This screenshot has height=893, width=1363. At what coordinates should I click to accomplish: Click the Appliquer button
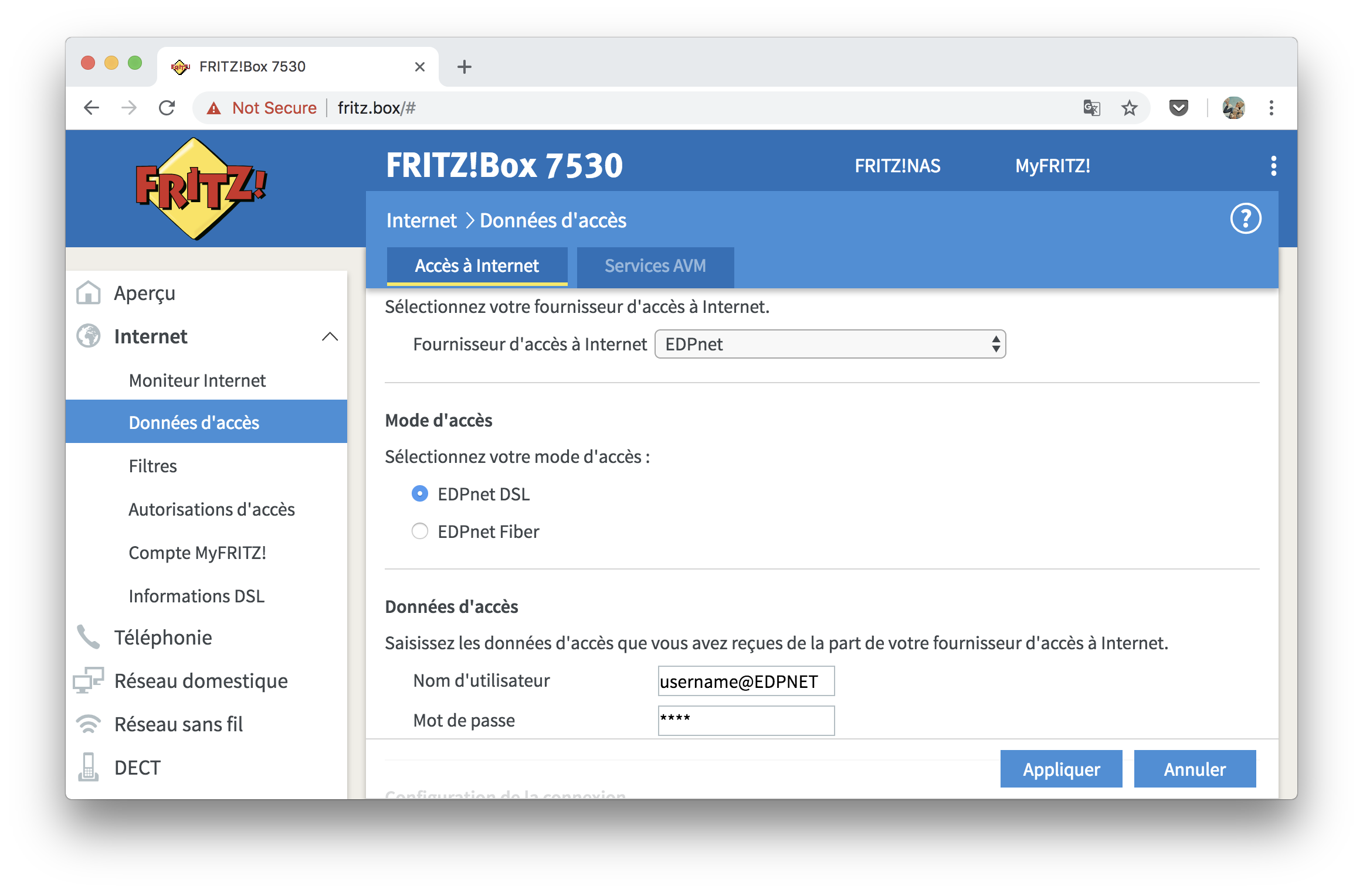click(1061, 769)
